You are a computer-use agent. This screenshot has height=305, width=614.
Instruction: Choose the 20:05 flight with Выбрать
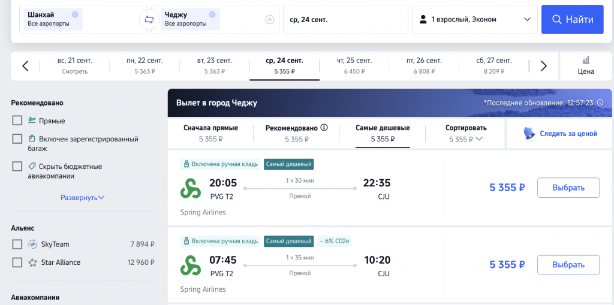568,188
